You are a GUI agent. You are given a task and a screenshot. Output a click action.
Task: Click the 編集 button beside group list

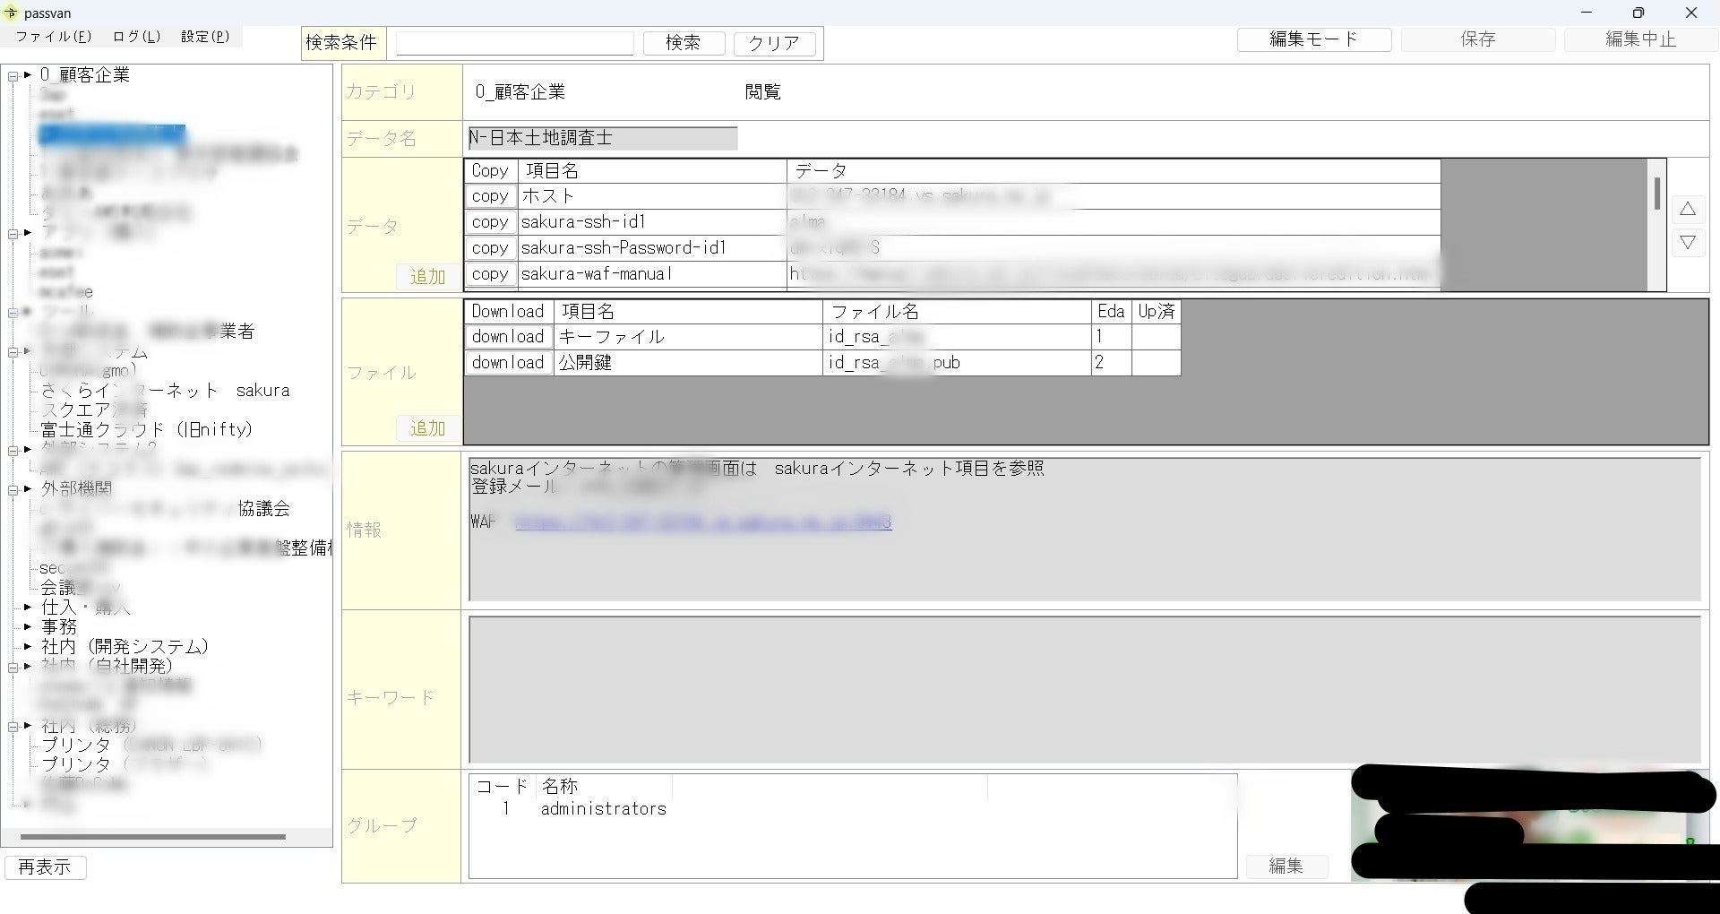click(x=1286, y=866)
